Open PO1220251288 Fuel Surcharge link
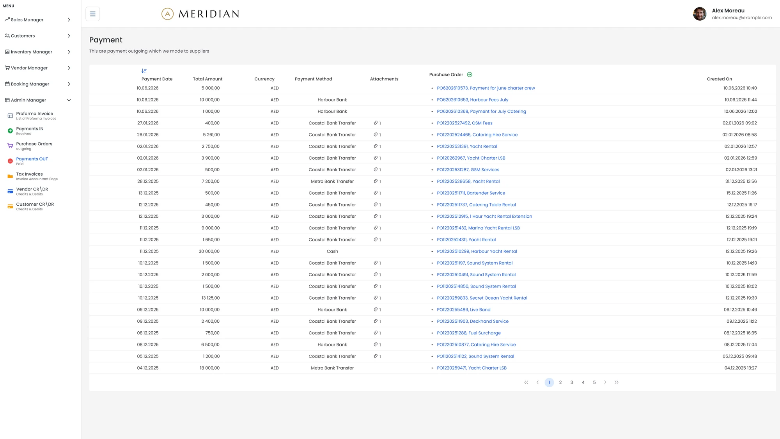780x439 pixels. [468, 333]
